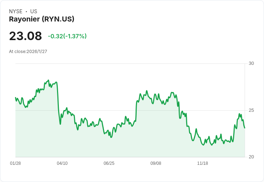Click the sharp price jump after 06/25
The image size is (264, 182).
(136, 111)
